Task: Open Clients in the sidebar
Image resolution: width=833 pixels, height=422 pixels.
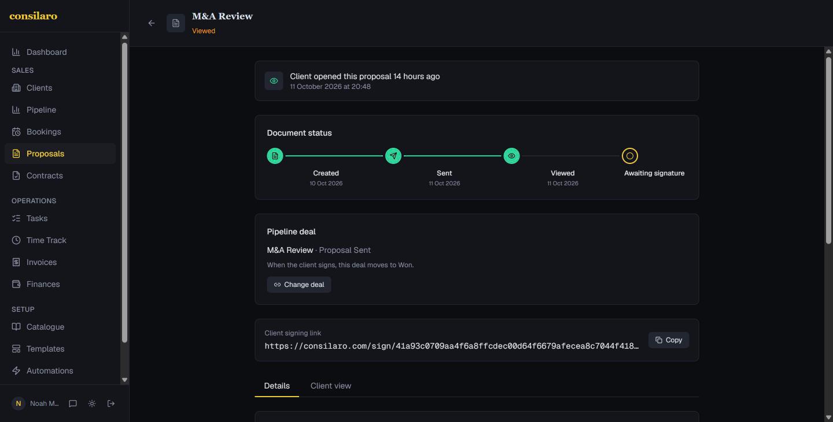Action: point(60,88)
